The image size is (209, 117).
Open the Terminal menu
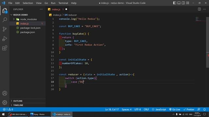coord(63,3)
